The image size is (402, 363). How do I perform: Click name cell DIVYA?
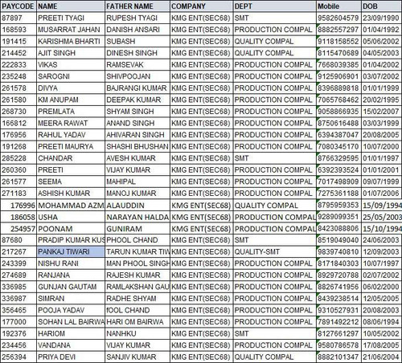coord(71,88)
